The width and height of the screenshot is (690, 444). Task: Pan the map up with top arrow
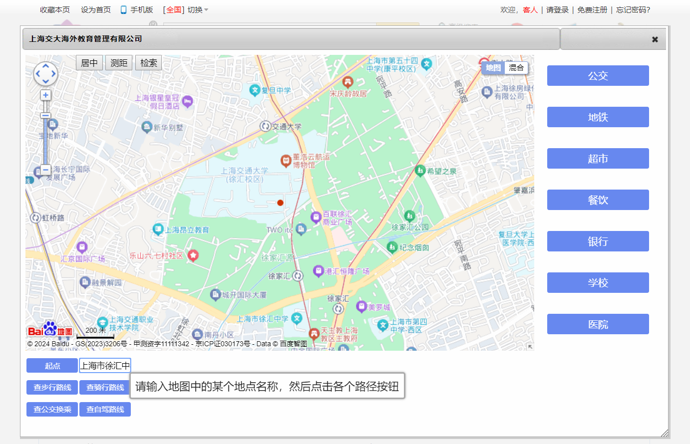[x=45, y=66]
